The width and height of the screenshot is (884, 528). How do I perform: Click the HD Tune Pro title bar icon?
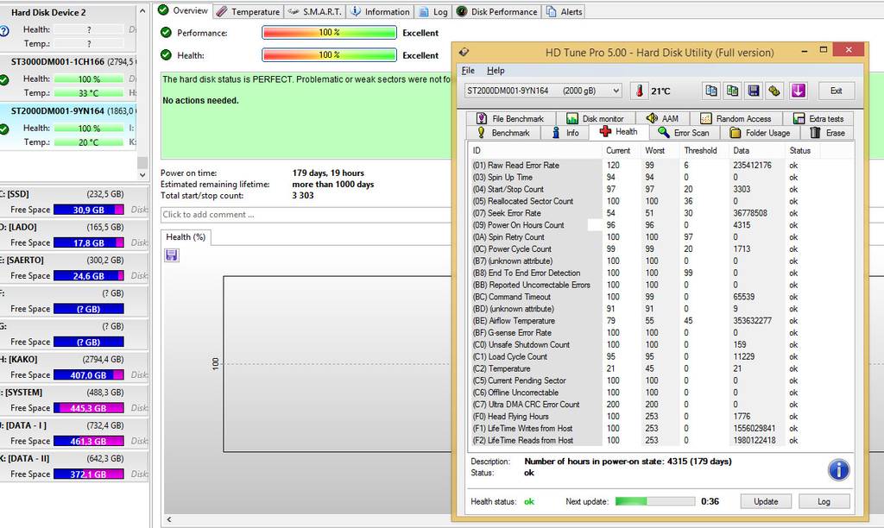[464, 52]
